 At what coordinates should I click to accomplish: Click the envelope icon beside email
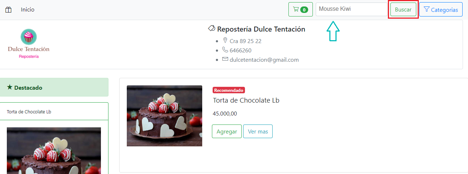click(x=225, y=59)
